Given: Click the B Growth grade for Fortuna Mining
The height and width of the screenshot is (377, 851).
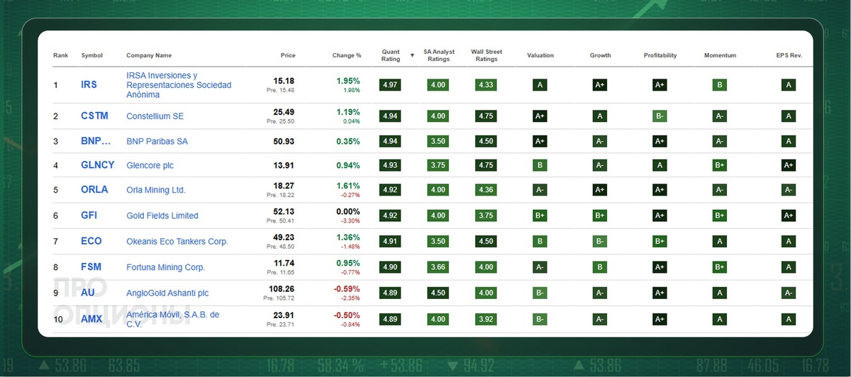Looking at the screenshot, I should (600, 267).
